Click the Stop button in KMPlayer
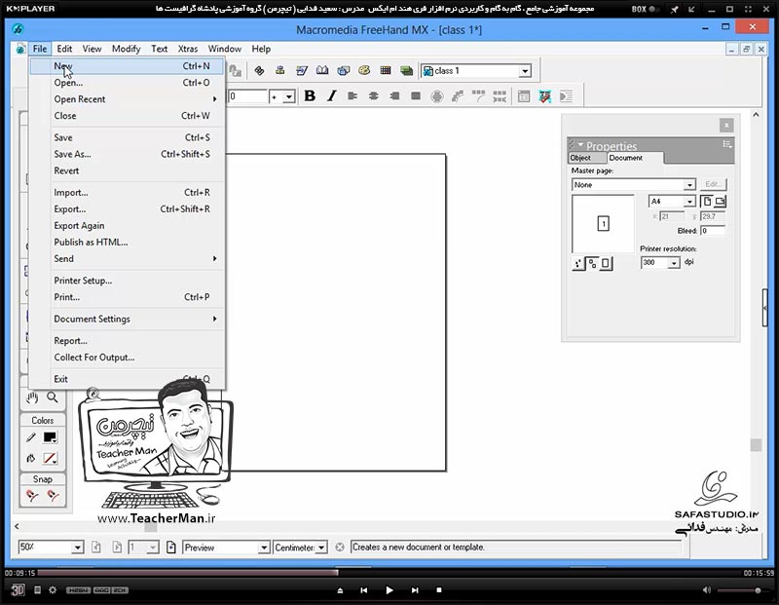Image resolution: width=779 pixels, height=605 pixels. (439, 590)
